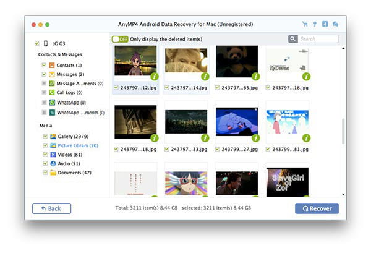Select the panda photo thumbnail
Screen dimensions: 371x253
coord(237,61)
